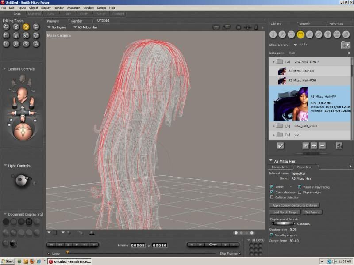
Task: Pick the Magnifier tool in Editing Tools
Action: click(x=16, y=44)
